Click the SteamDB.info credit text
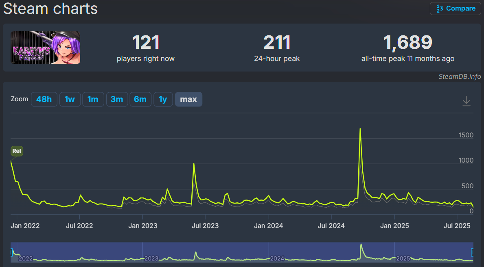The height and width of the screenshot is (267, 484). 460,76
